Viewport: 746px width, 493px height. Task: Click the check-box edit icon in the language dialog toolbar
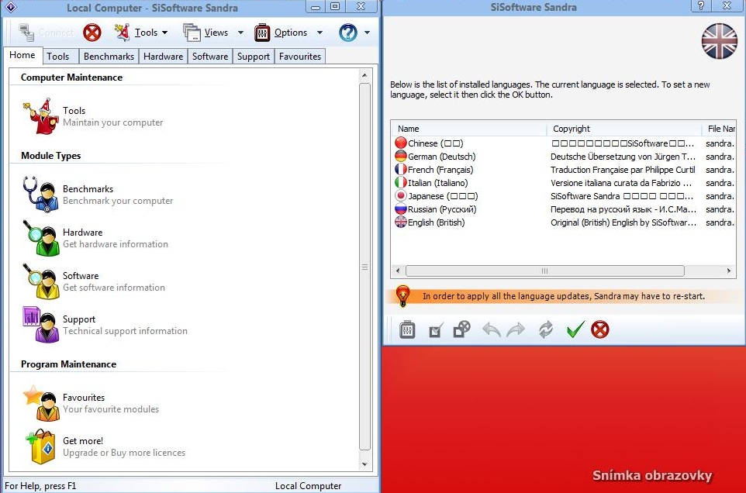[x=435, y=329]
